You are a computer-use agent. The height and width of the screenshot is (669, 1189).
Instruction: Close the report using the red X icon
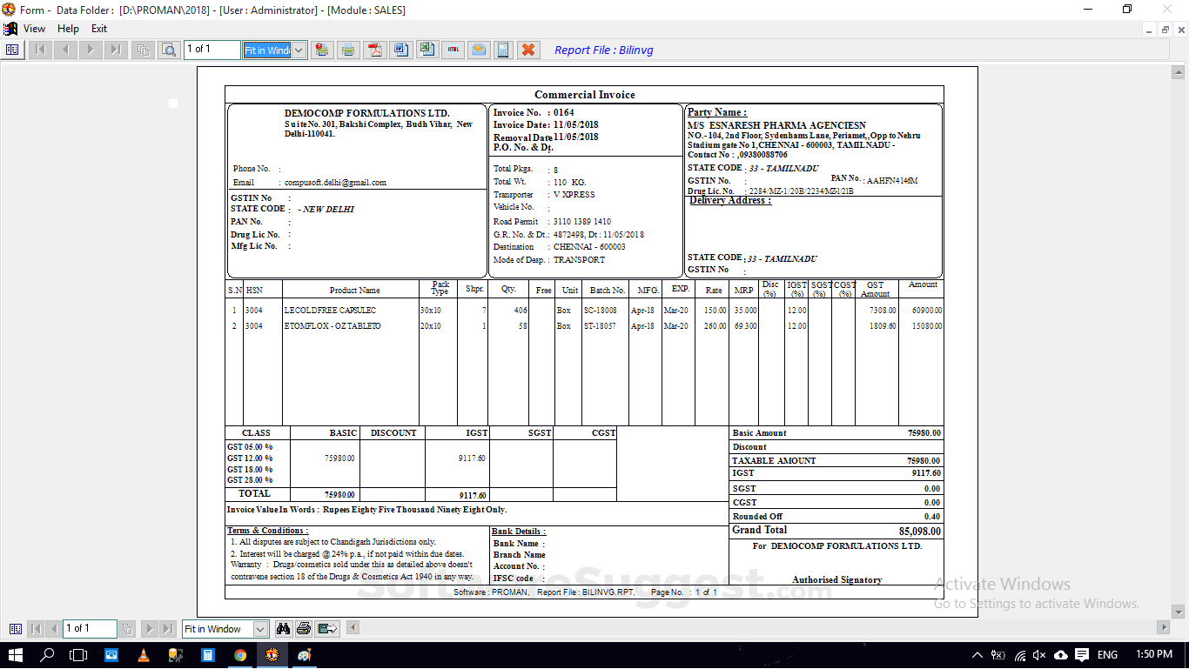[x=529, y=50]
